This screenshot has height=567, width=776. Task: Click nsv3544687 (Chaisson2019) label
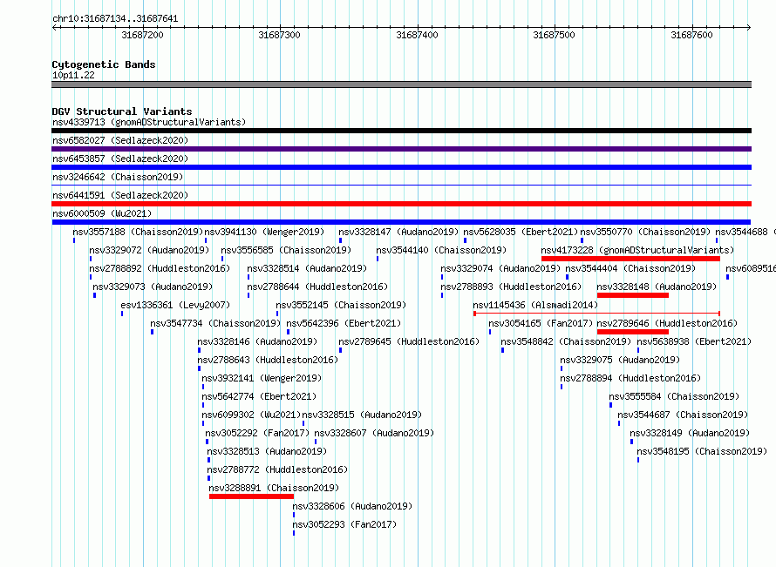tap(683, 415)
